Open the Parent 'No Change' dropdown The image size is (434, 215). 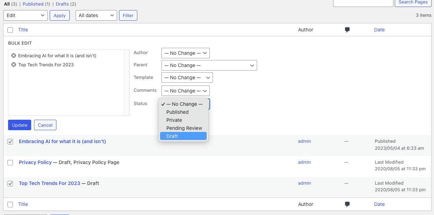tap(209, 65)
